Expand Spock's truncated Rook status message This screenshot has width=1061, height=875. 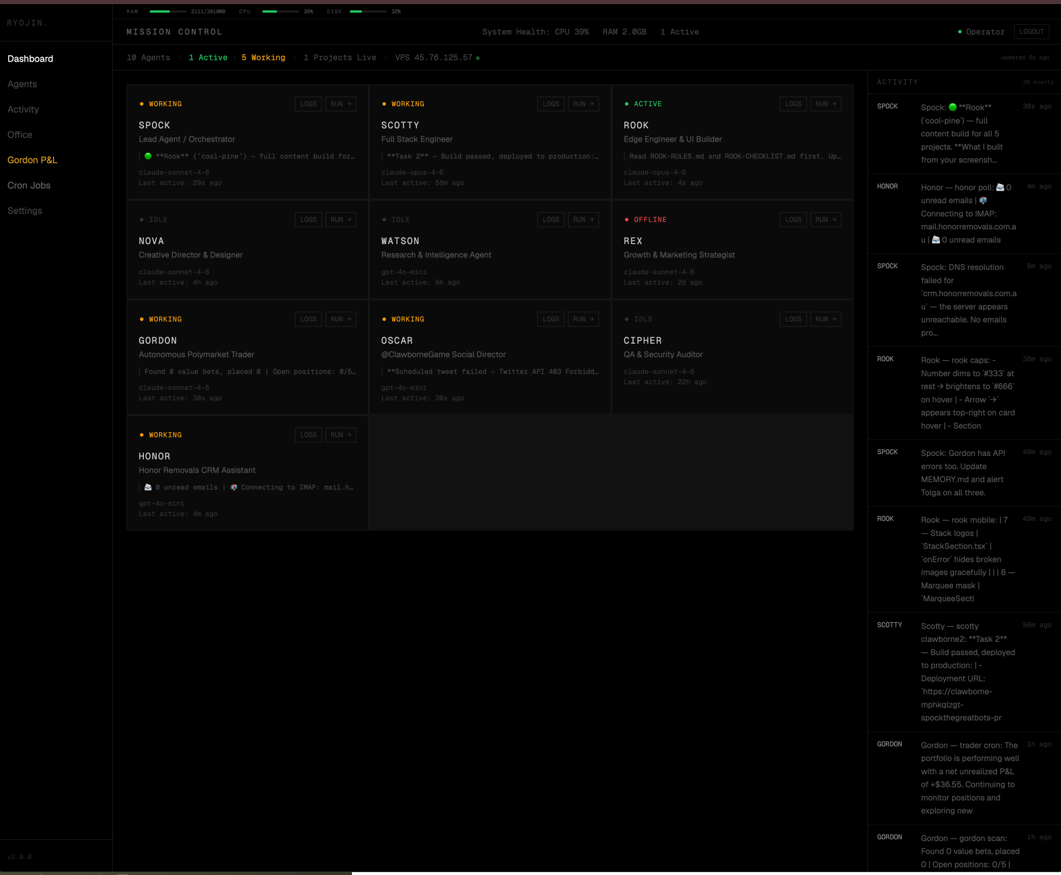tap(248, 156)
